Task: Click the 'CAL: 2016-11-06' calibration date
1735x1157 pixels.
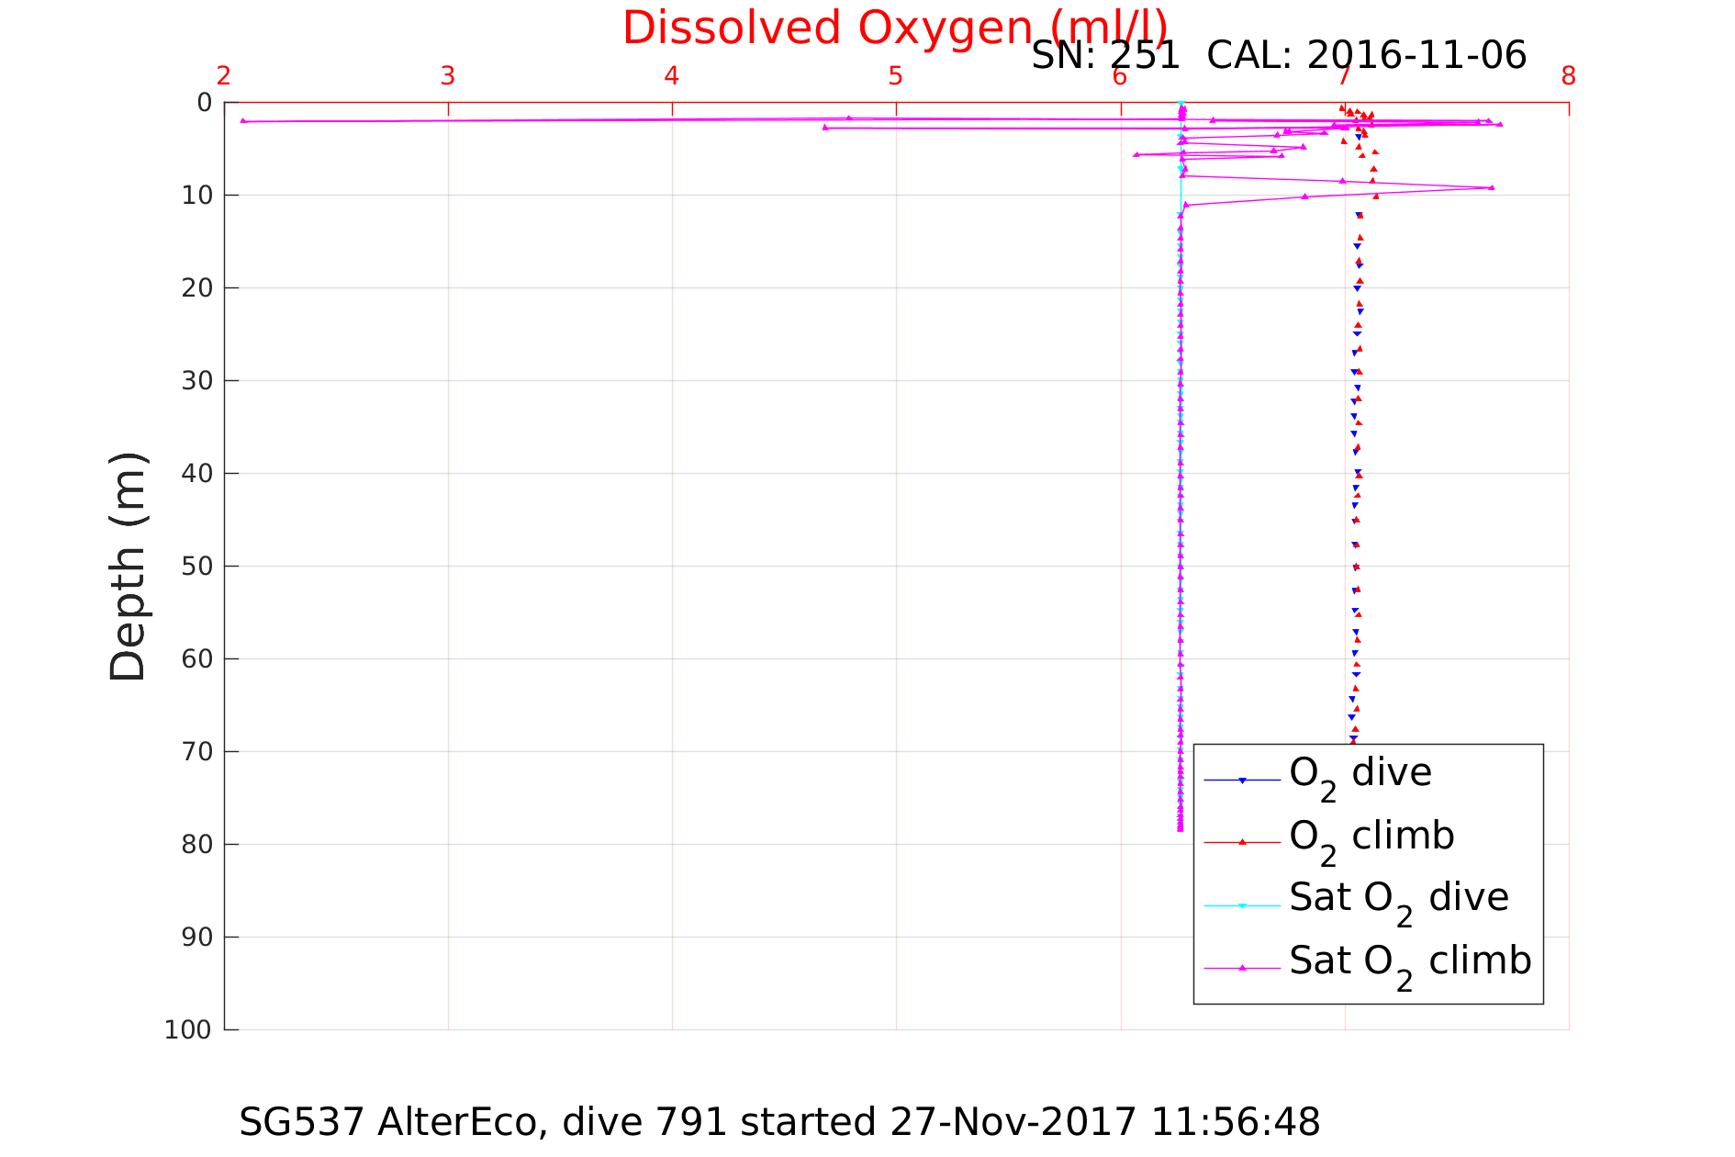Action: (x=1366, y=56)
